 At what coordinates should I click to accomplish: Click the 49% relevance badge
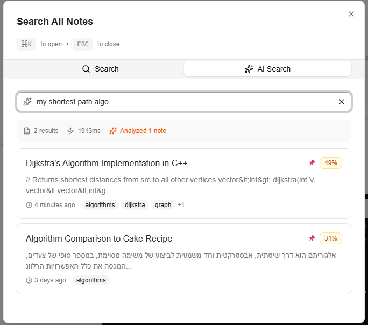coord(331,163)
